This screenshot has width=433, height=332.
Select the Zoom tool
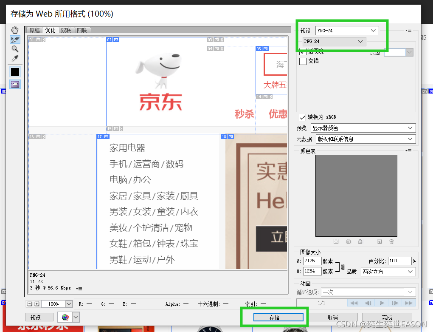(x=15, y=49)
